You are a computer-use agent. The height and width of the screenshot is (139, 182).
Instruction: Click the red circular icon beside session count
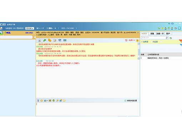(126, 40)
